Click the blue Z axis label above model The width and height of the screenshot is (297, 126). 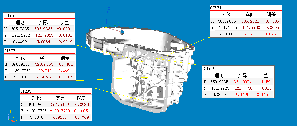tap(109, 8)
